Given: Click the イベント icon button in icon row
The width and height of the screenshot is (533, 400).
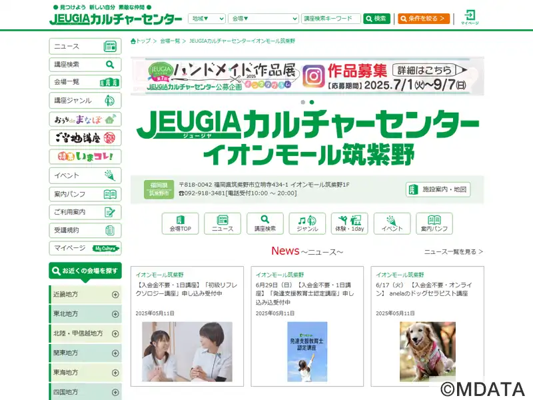Looking at the screenshot, I should click(392, 223).
